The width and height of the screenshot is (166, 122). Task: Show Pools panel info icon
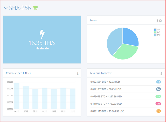click(x=157, y=21)
